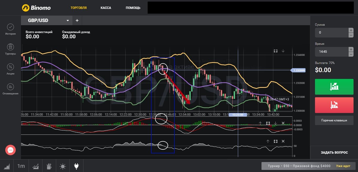358x172 pixels.
Task: Increase the Сумма amount with plus
Action: tap(351, 30)
